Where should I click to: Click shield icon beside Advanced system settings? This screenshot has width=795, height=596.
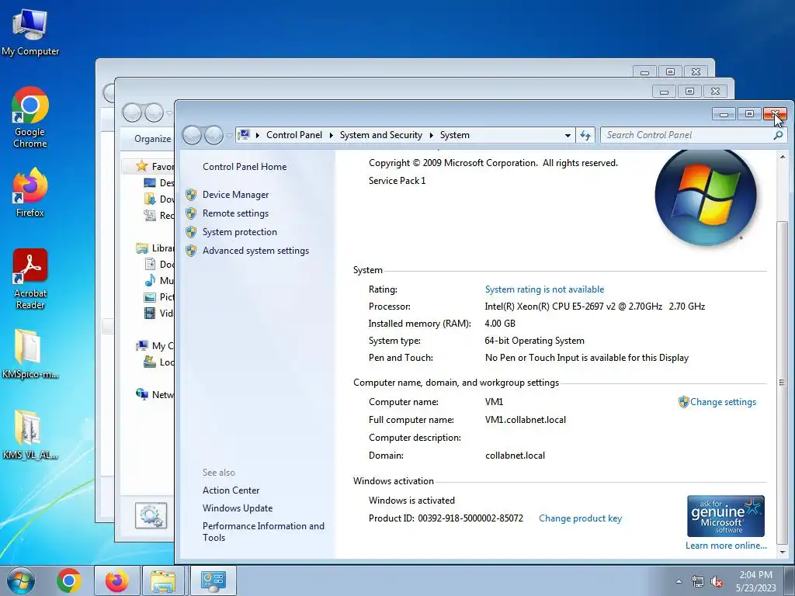point(191,251)
